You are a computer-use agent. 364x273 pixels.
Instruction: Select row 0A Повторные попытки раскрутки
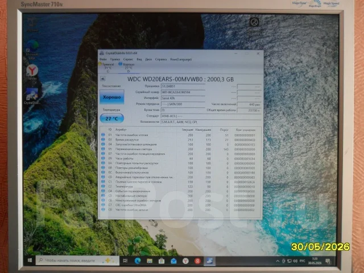tap(180, 163)
